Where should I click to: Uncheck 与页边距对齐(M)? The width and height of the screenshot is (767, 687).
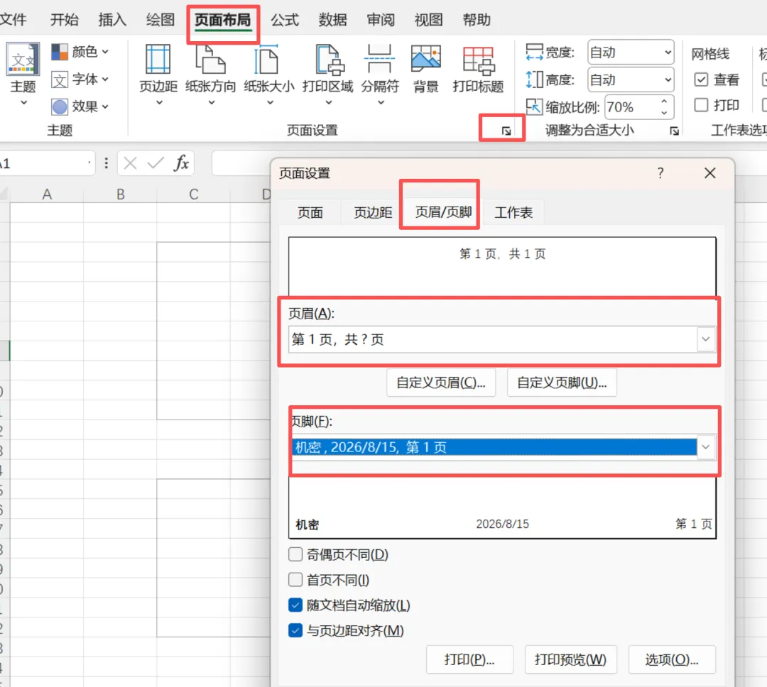[x=295, y=631]
